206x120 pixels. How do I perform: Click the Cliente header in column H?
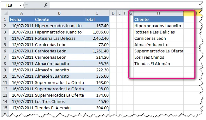pyautogui.click(x=158, y=19)
